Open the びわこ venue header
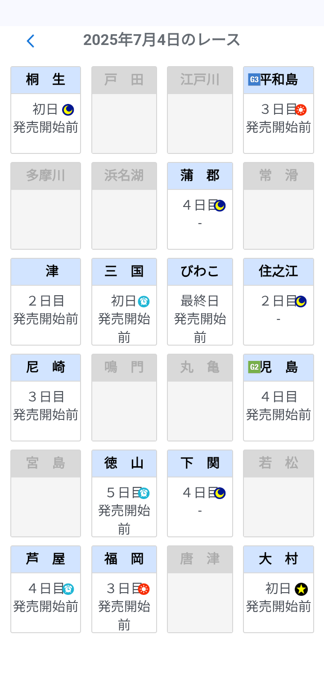 click(x=200, y=272)
